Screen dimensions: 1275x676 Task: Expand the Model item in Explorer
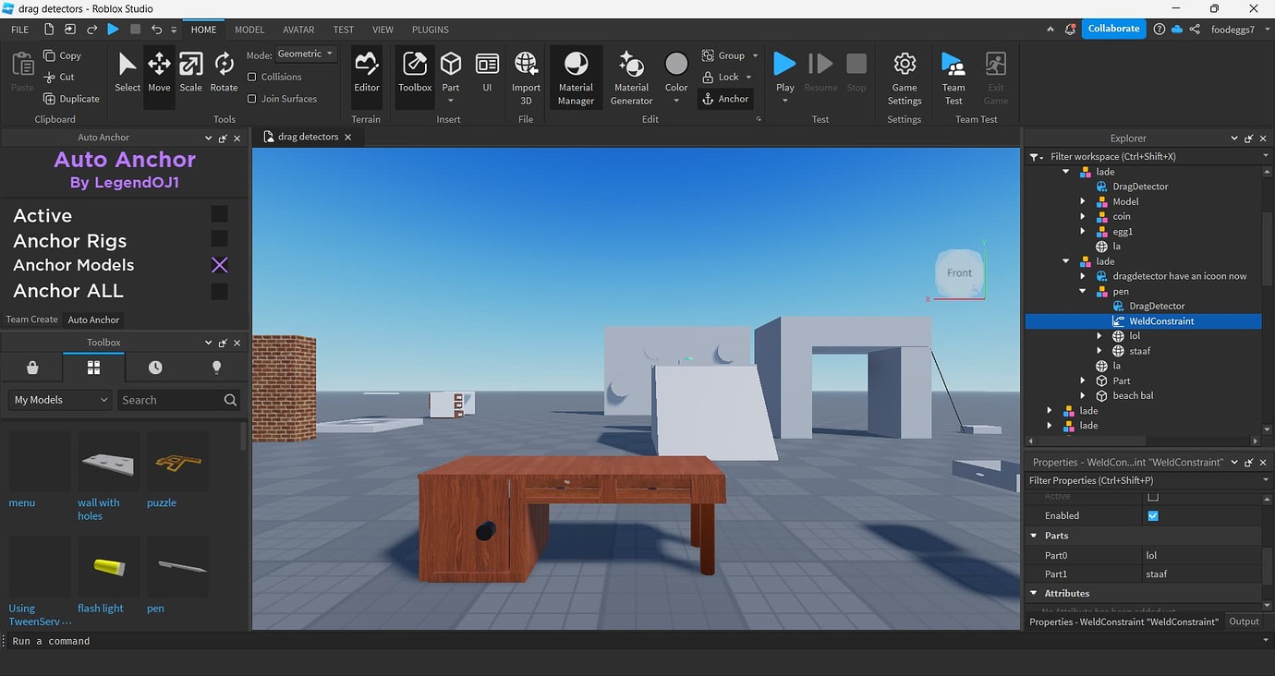(1083, 201)
